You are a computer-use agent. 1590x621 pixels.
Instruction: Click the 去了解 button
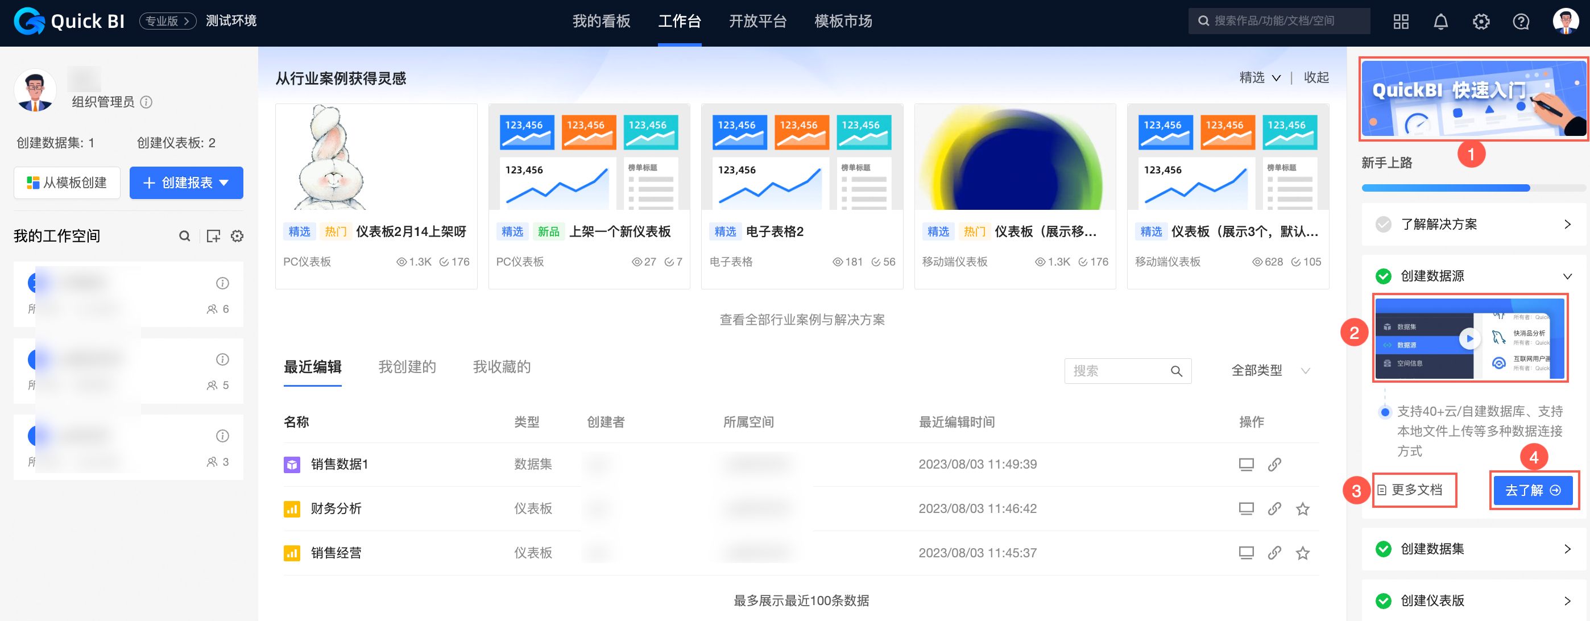click(x=1533, y=490)
